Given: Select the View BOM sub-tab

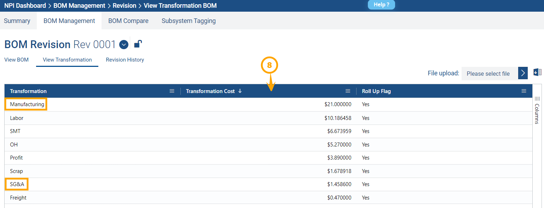Looking at the screenshot, I should [x=16, y=60].
